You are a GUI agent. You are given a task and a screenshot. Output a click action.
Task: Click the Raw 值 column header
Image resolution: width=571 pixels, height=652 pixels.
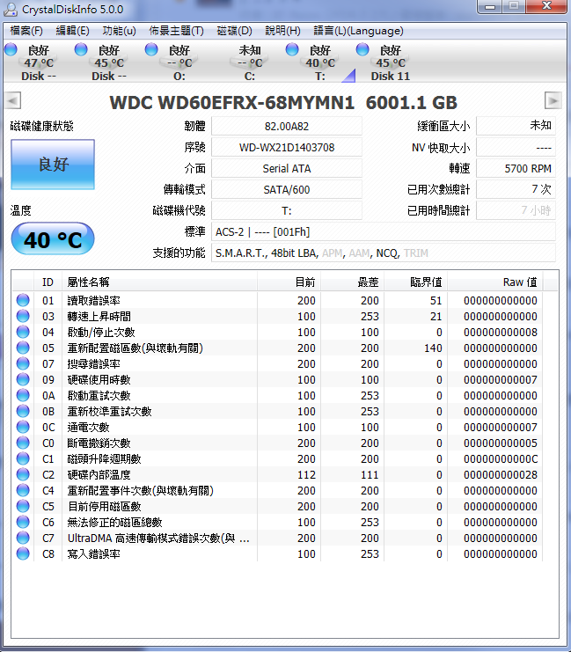coord(494,282)
